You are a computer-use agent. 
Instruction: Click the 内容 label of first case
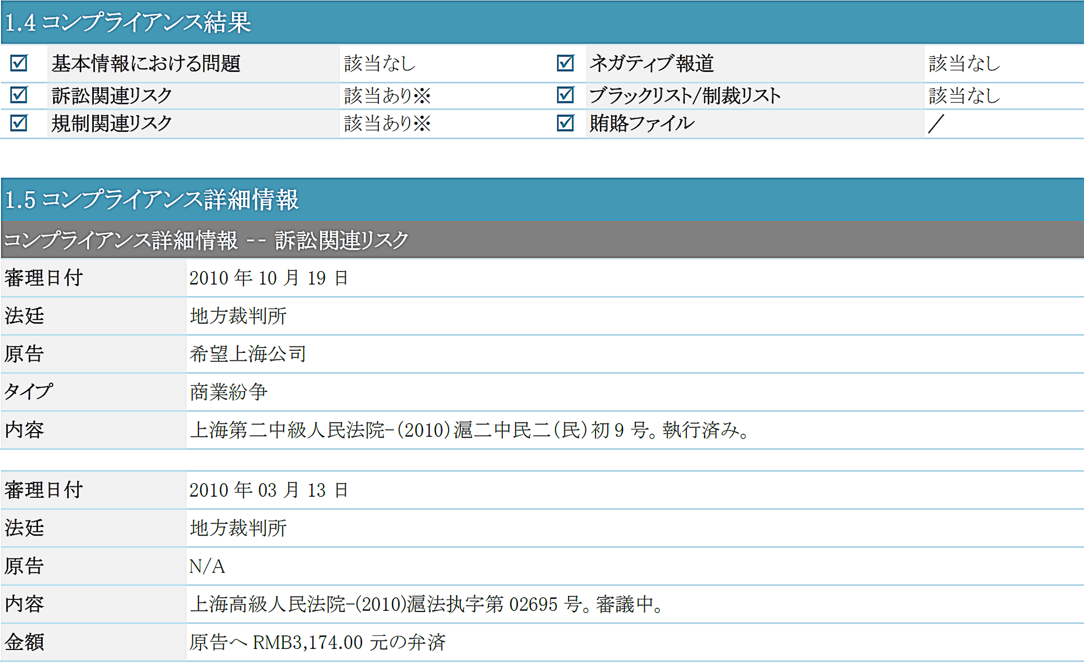tap(24, 430)
